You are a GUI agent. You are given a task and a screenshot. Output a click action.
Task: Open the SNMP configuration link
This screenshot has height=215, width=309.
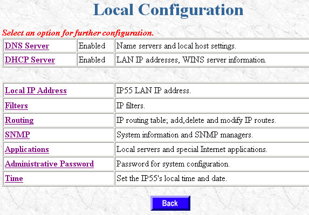point(17,135)
